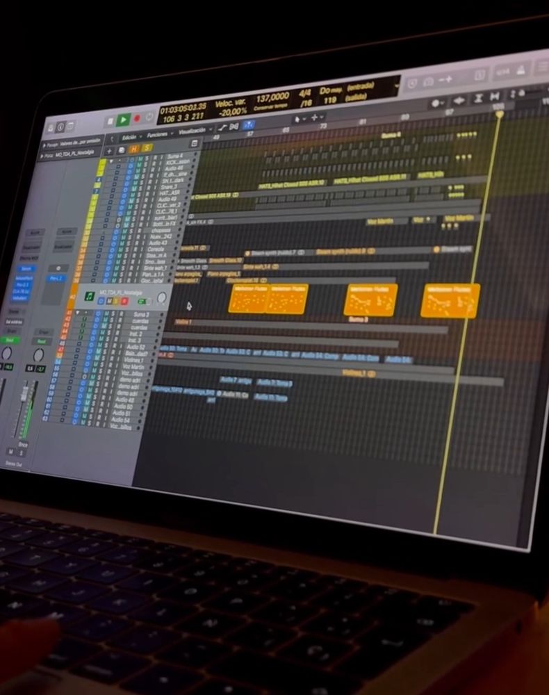Open the snap mode dropdown in tracks toolbar
Screen dimensions: 549x695
click(x=437, y=103)
